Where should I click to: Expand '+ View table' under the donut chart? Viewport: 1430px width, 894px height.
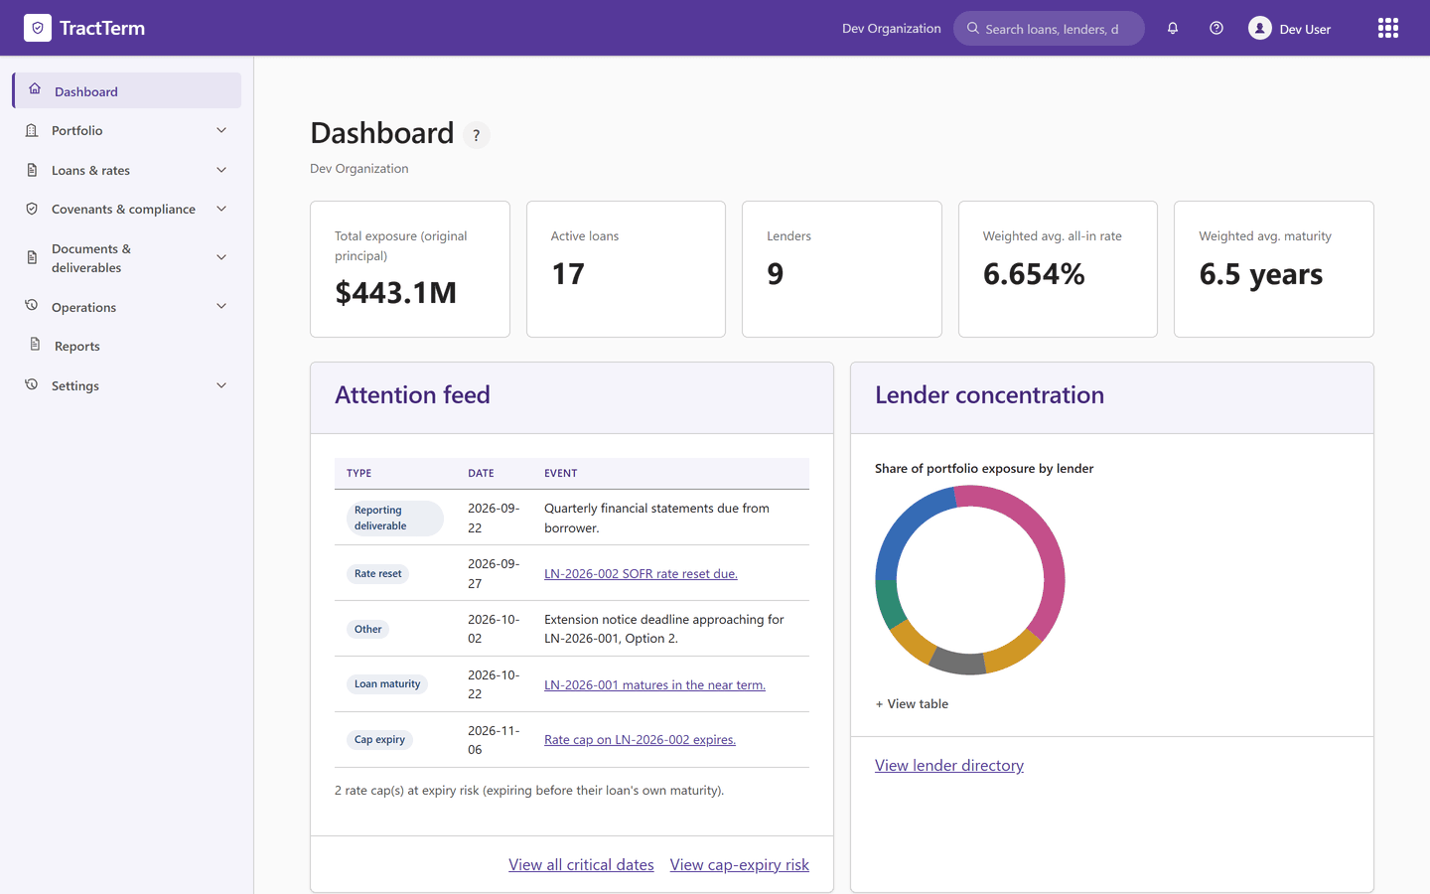pos(912,703)
